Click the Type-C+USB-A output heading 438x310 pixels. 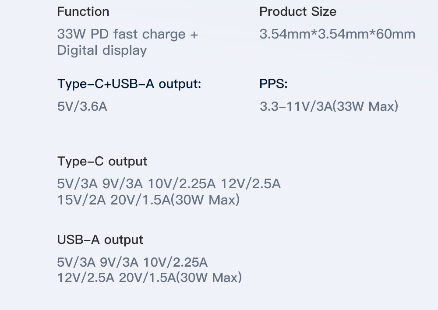(129, 84)
